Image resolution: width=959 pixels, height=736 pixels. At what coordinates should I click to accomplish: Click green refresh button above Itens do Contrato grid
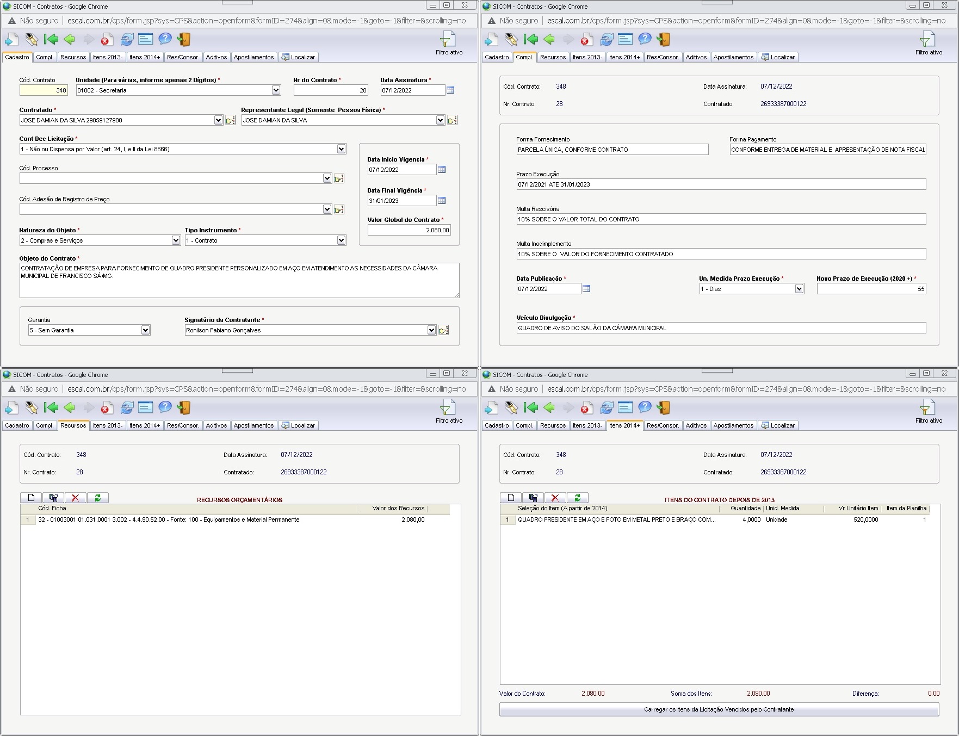(x=577, y=498)
